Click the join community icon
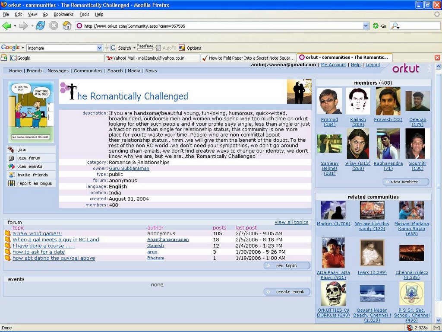This screenshot has height=332, width=442. (11, 149)
